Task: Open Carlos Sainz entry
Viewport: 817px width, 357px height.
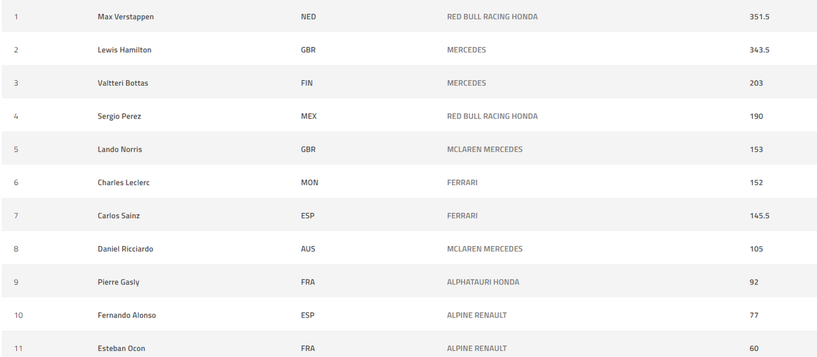Action: coord(118,216)
